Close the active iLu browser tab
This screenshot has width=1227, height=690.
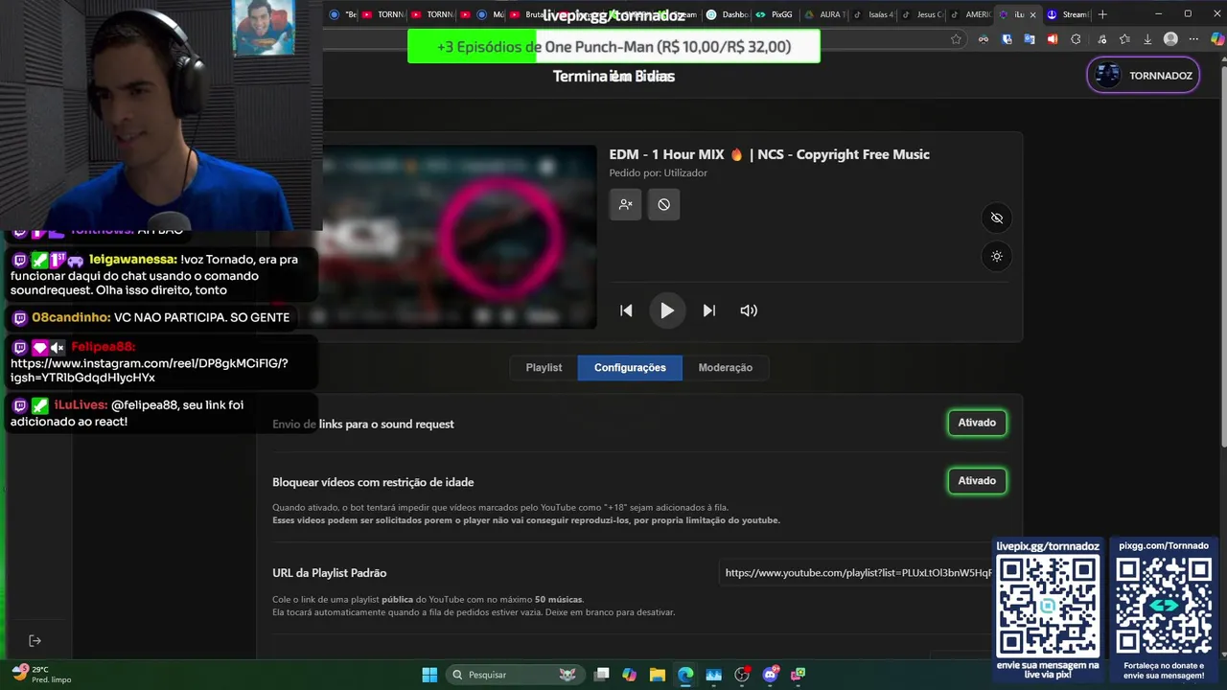coord(1033,14)
